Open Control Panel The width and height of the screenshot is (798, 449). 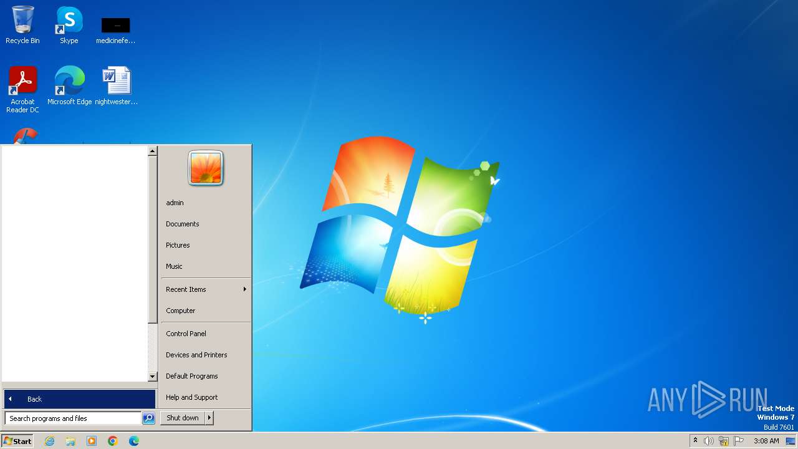pyautogui.click(x=206, y=334)
